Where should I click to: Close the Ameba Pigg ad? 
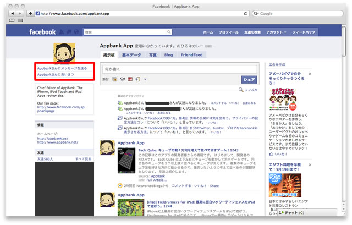pyautogui.click(x=310, y=74)
